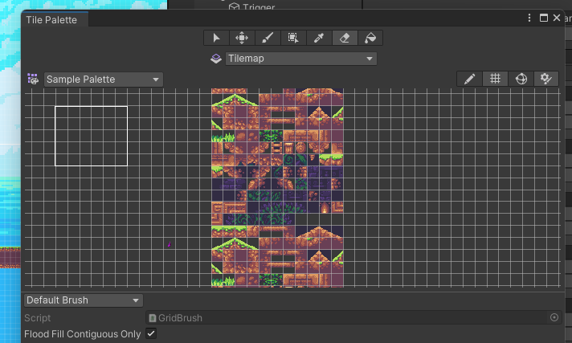Click the Trigger item behind the window
Viewport: 572px width, 343px height.
coord(251,6)
